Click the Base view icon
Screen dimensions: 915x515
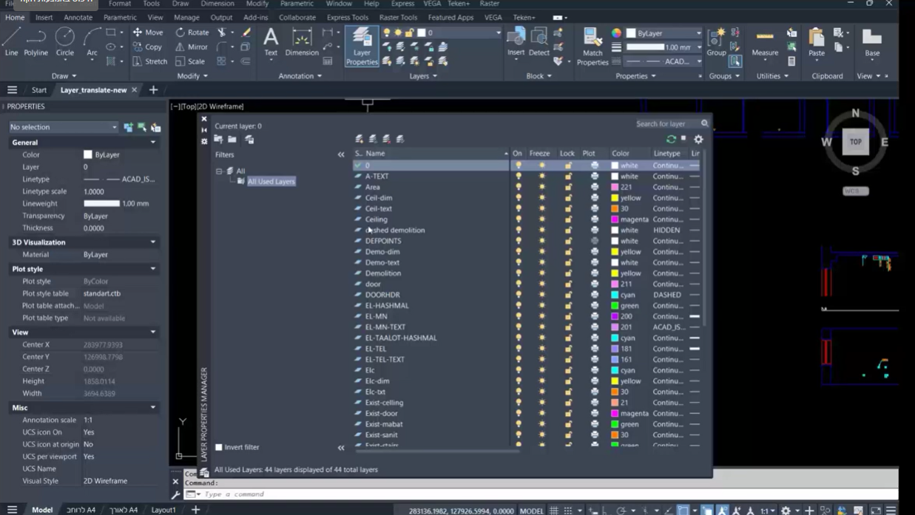point(872,42)
